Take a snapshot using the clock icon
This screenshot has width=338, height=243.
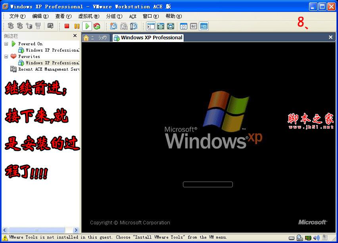coord(113,26)
